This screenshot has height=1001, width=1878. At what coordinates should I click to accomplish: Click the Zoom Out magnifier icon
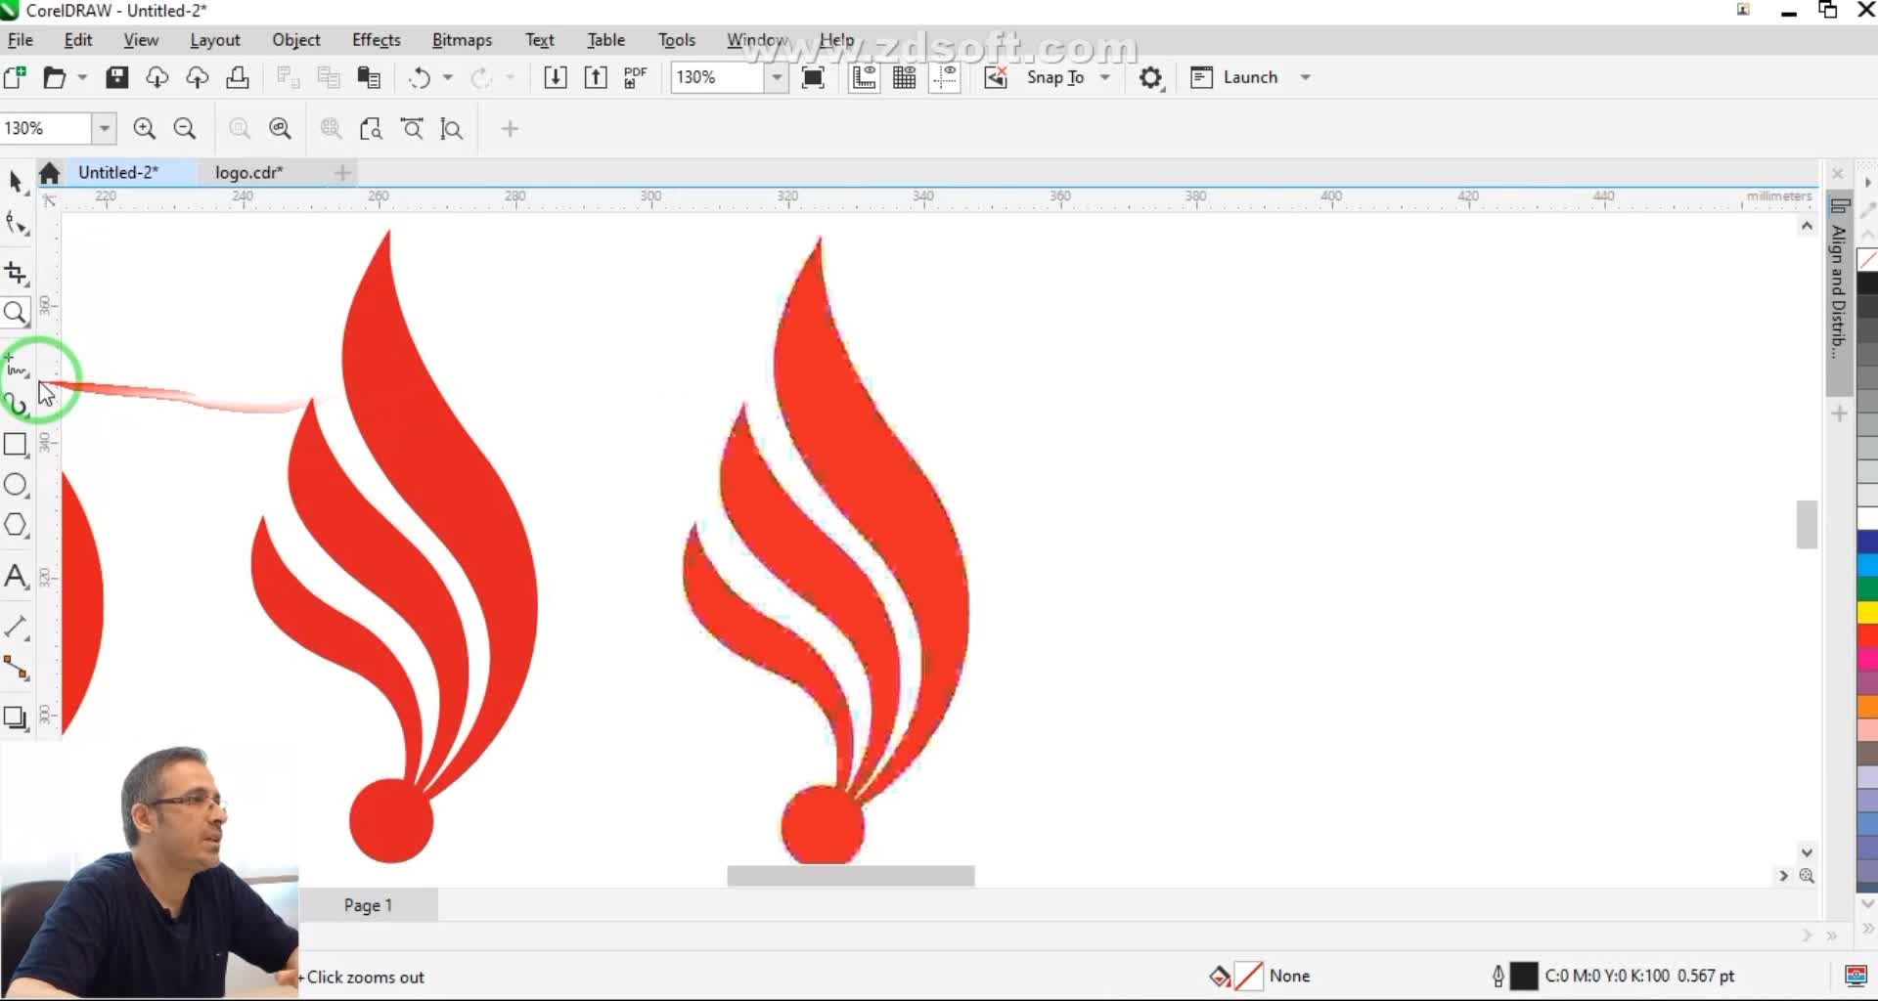point(185,129)
